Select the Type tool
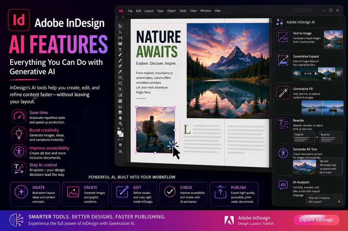Screen dimensions: 348x231 point(120,49)
